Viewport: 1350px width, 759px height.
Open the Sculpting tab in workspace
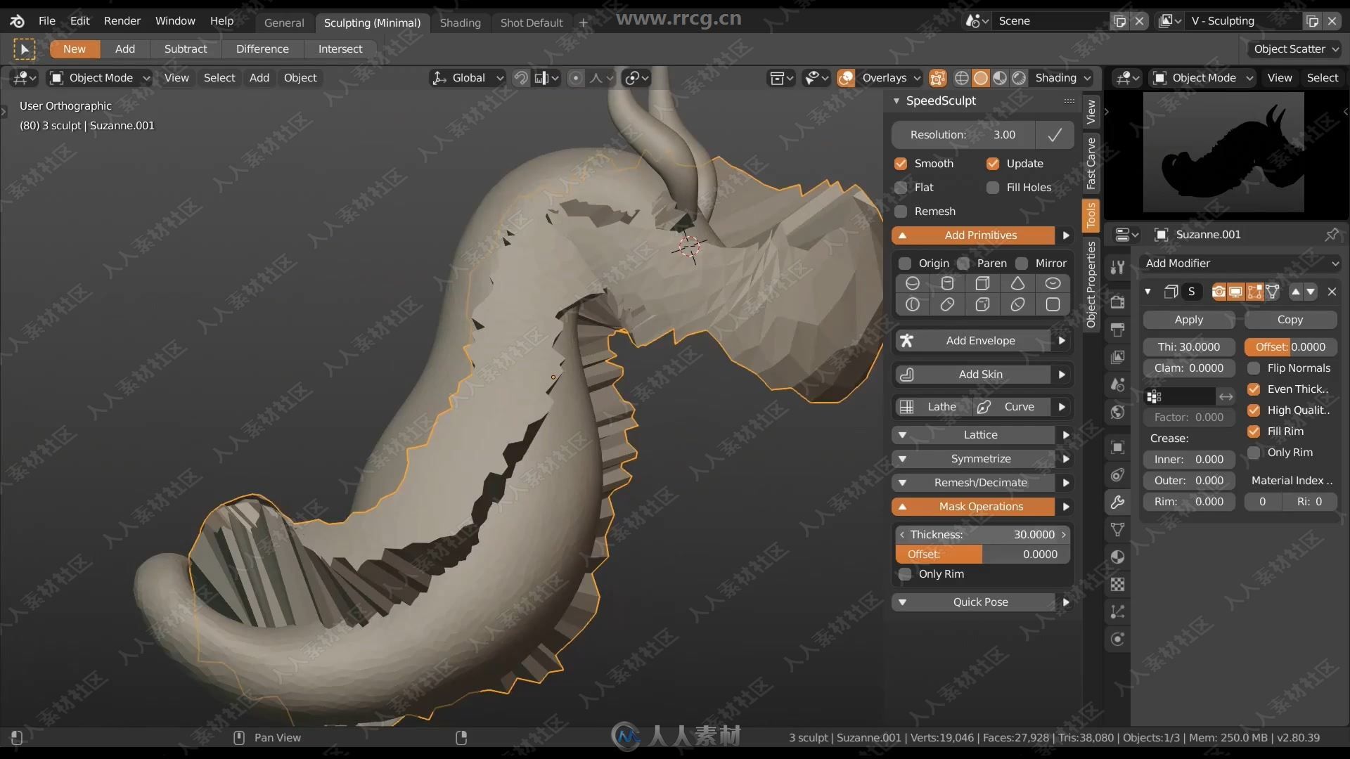click(372, 20)
